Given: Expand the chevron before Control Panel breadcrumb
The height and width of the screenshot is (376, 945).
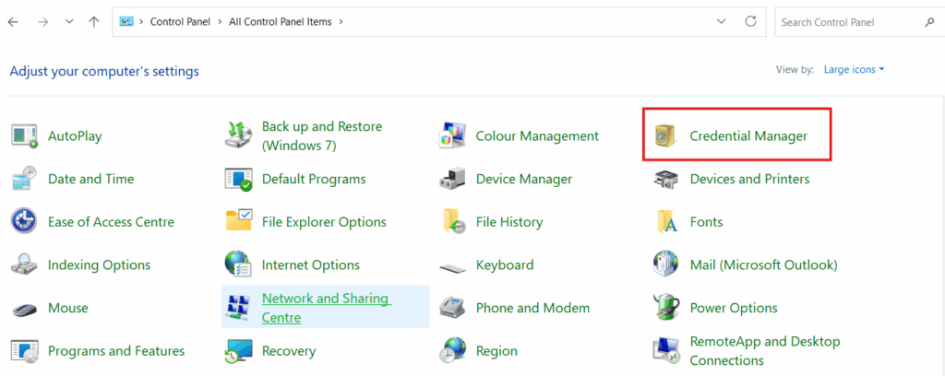Looking at the screenshot, I should tap(141, 22).
